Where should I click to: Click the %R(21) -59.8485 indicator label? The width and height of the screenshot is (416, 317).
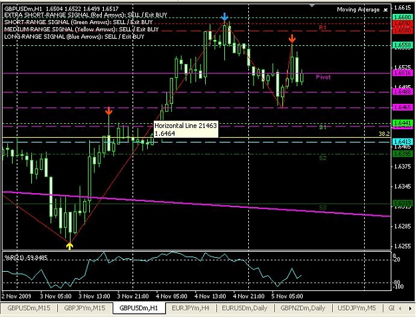click(x=26, y=258)
